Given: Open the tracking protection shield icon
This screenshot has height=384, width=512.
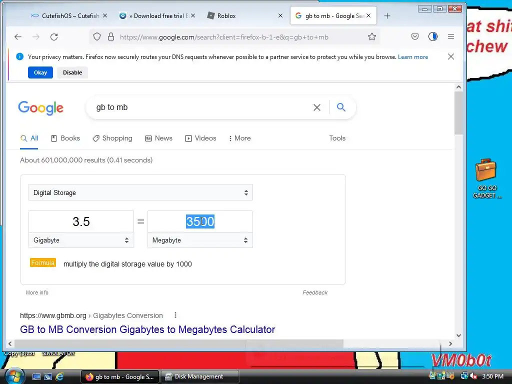Looking at the screenshot, I should click(x=97, y=37).
